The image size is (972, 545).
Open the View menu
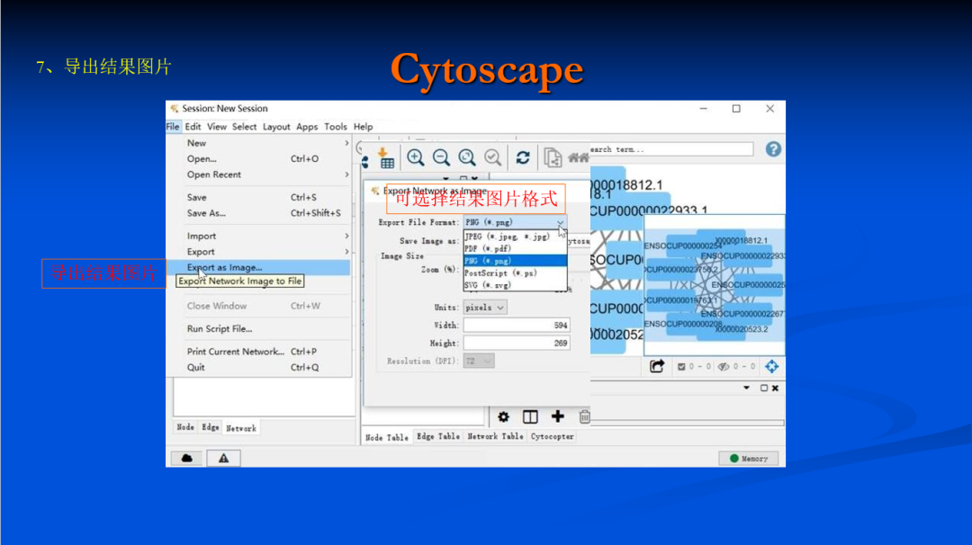pos(216,126)
